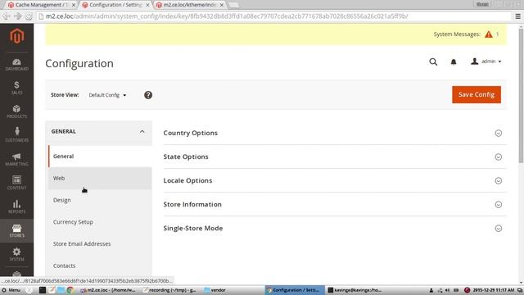
Task: Close the Configuration / Settings browser tab
Action: click(x=147, y=5)
